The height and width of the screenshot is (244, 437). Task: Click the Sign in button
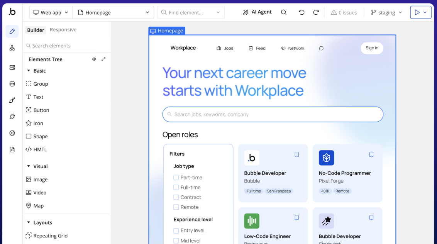372,48
